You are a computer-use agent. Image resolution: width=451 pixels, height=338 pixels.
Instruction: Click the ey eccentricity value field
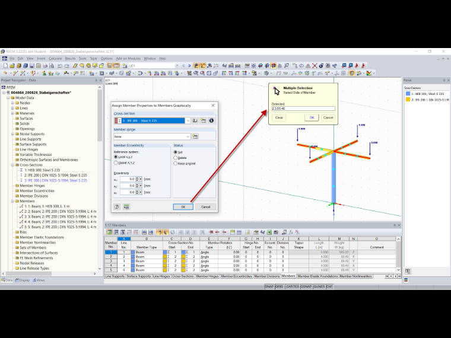coord(128,186)
